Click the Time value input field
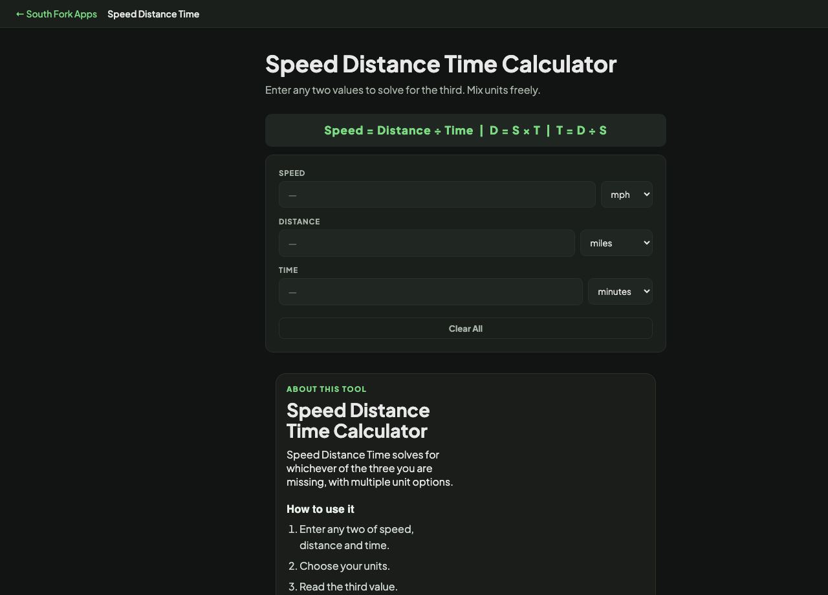Screen dimensions: 828x595 (431, 292)
